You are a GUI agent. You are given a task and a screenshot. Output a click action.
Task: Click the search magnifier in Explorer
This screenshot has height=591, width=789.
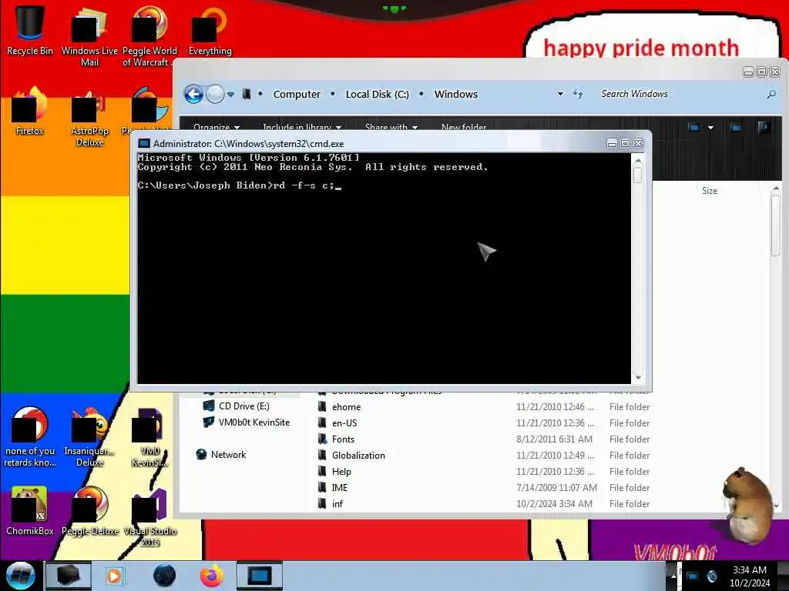tap(771, 94)
